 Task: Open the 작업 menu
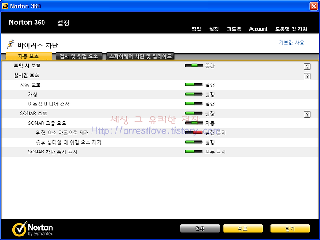tap(196, 29)
